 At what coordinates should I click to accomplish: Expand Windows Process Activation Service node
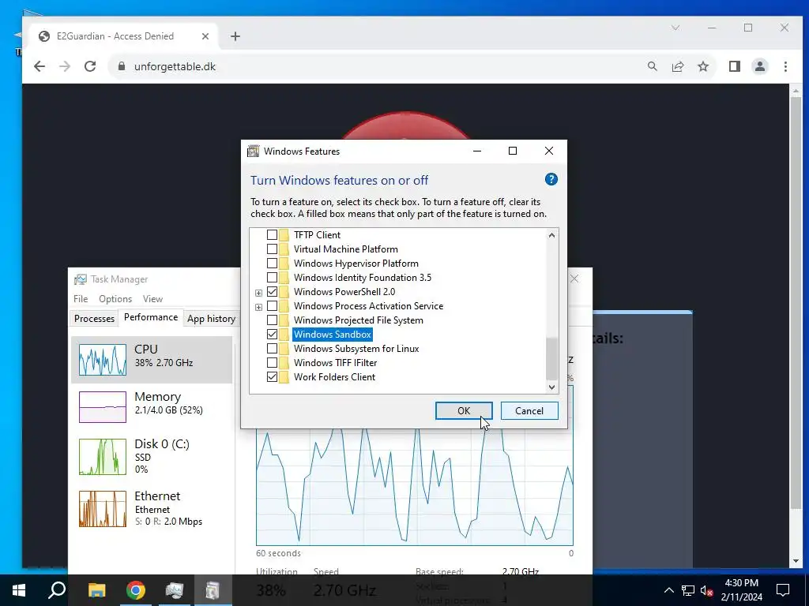point(258,307)
